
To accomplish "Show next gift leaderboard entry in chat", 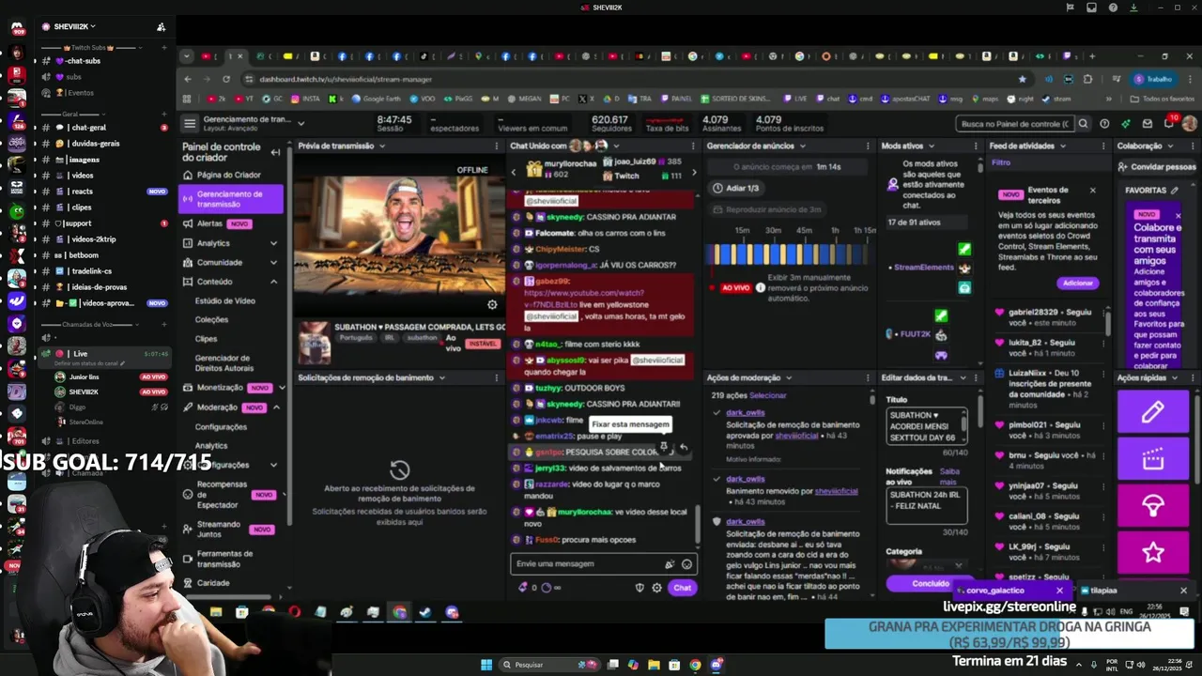I will tap(694, 172).
